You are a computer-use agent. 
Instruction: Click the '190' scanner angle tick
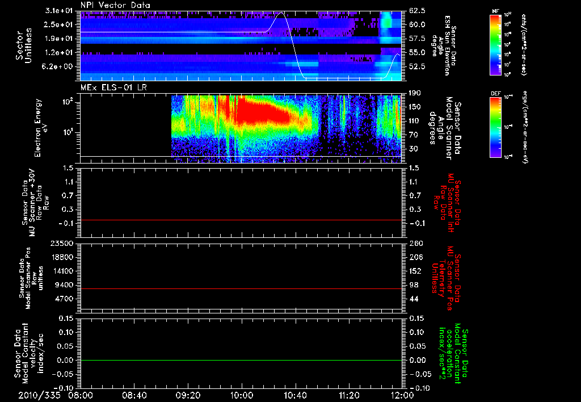click(x=415, y=93)
